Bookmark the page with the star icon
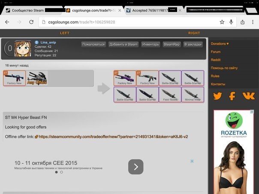 (222, 22)
